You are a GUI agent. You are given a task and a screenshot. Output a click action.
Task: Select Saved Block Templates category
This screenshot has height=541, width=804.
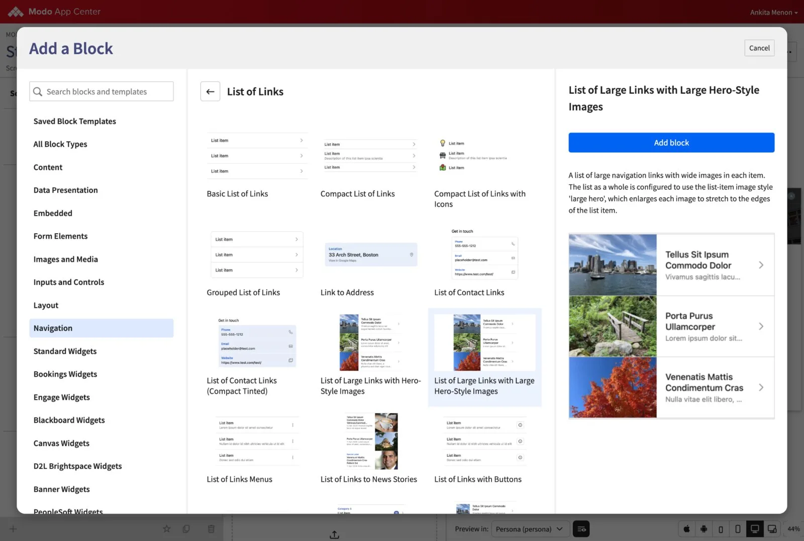[x=101, y=121]
